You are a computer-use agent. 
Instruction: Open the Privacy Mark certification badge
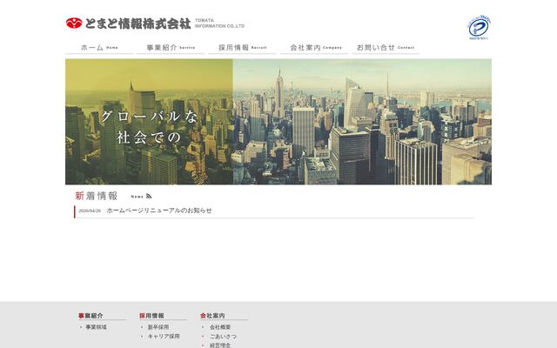[479, 28]
